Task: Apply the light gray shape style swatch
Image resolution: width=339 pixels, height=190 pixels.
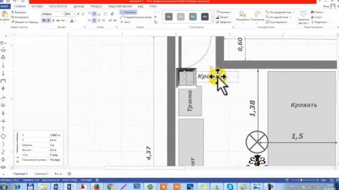Action: tap(181, 16)
